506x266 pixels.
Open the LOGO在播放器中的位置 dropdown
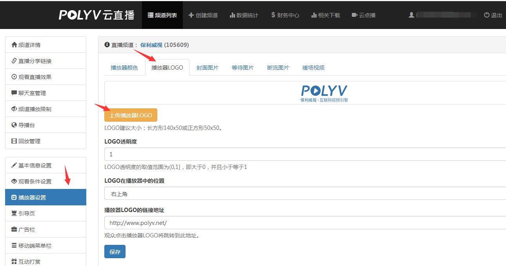click(x=305, y=194)
